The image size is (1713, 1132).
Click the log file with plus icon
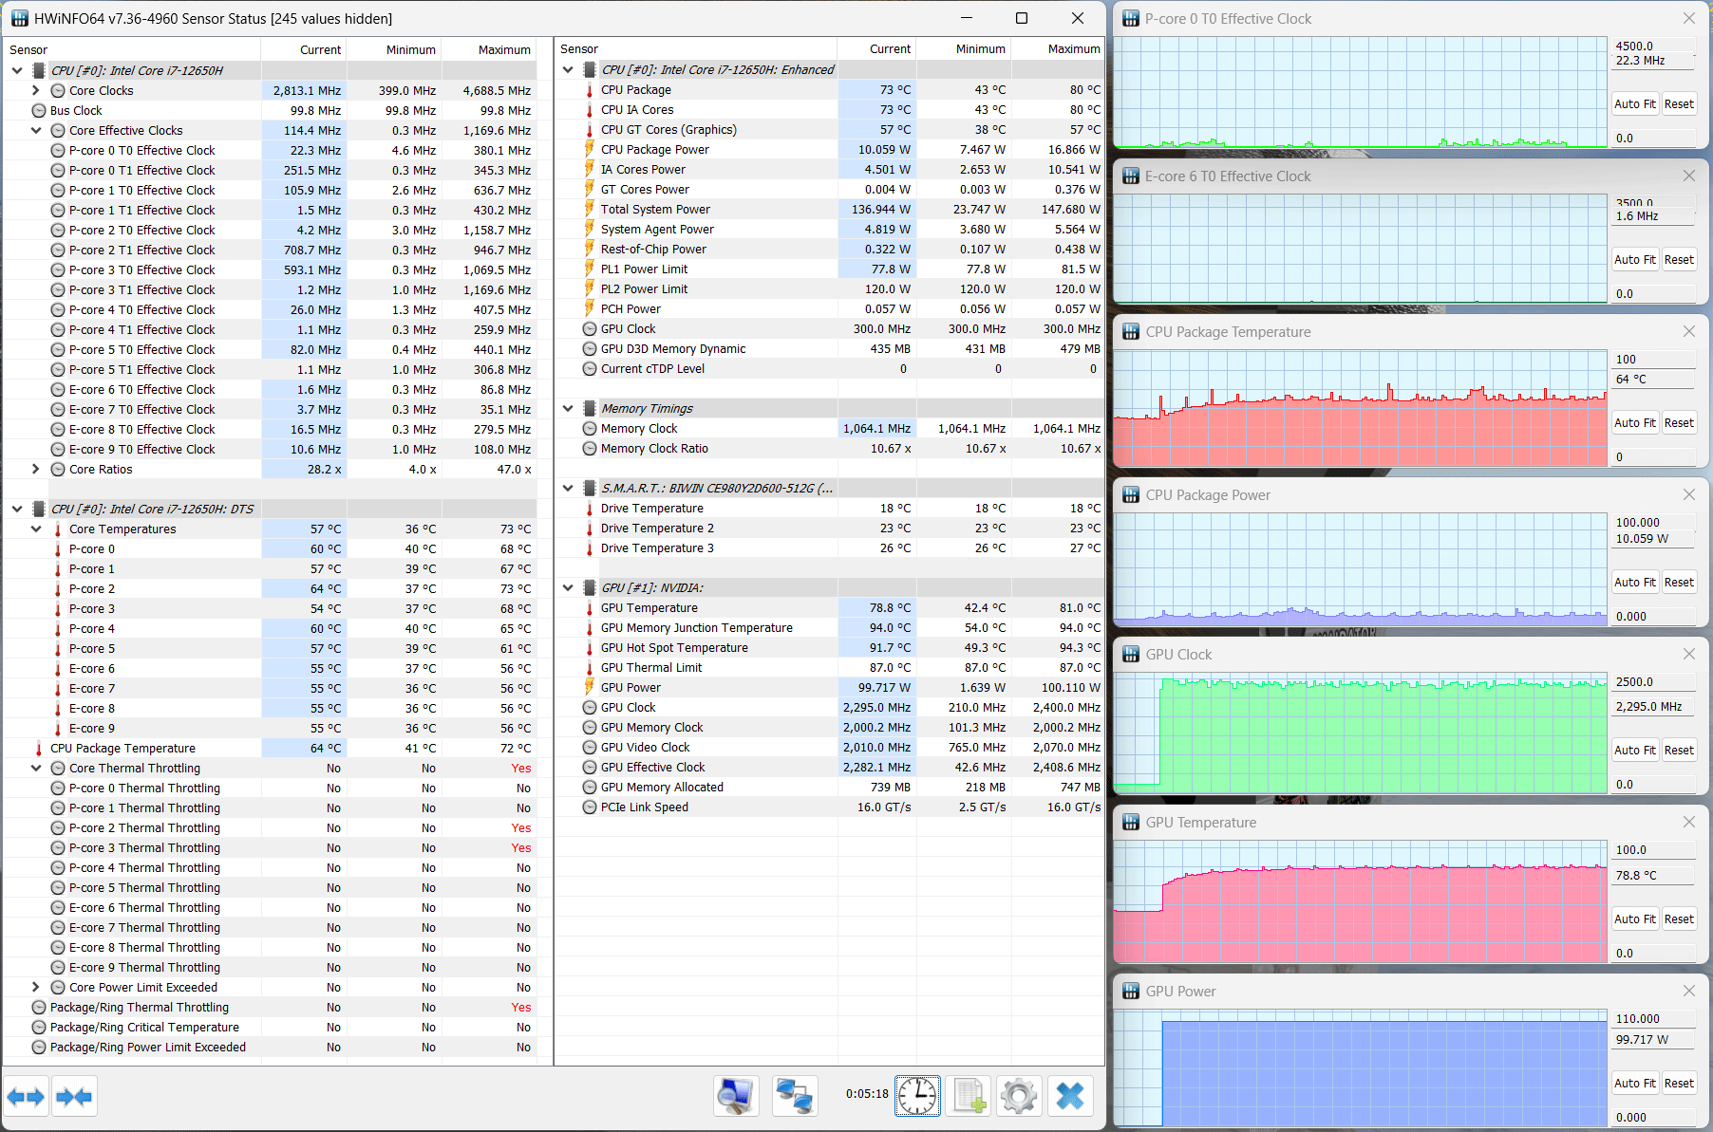coord(969,1097)
